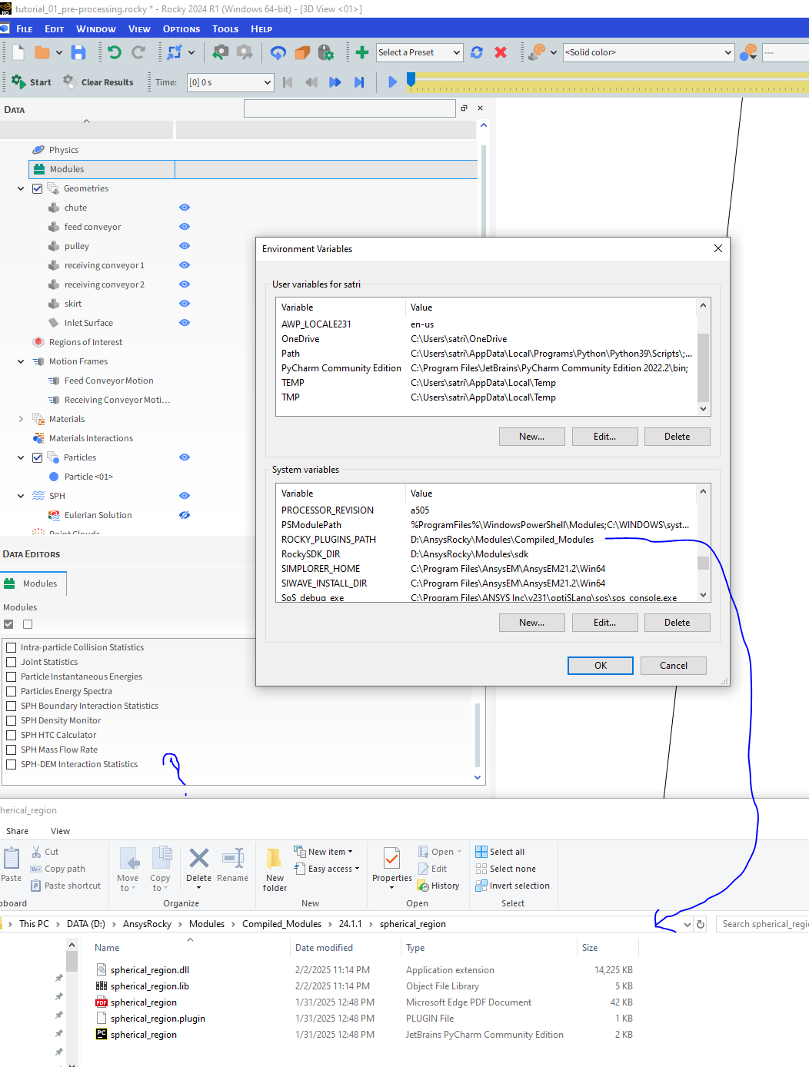Open the Window menu
809x1067 pixels.
pos(96,29)
